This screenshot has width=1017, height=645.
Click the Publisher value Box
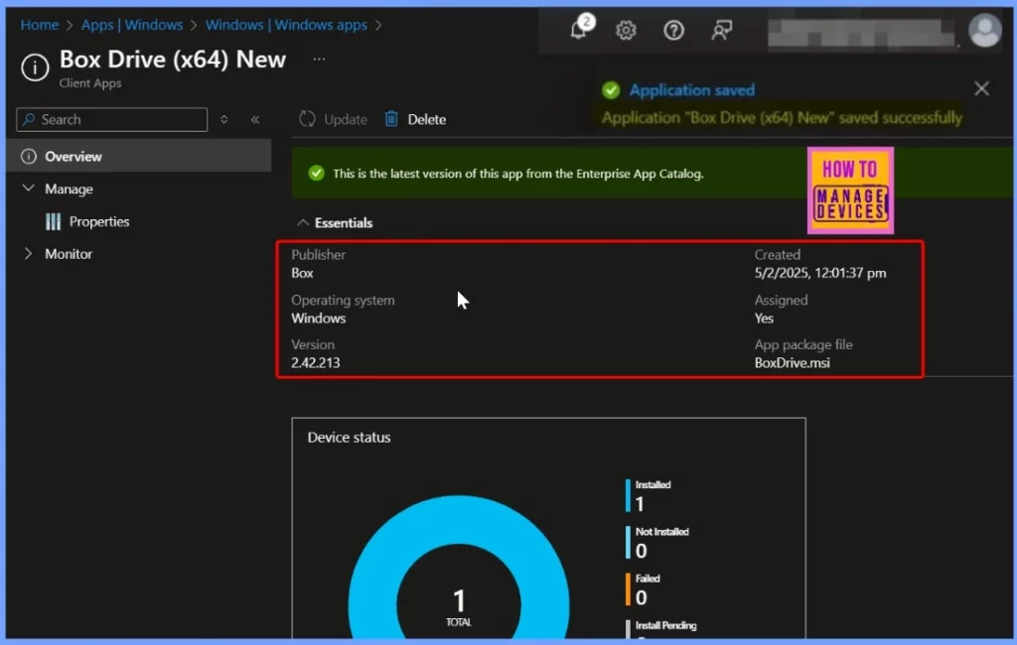point(302,273)
